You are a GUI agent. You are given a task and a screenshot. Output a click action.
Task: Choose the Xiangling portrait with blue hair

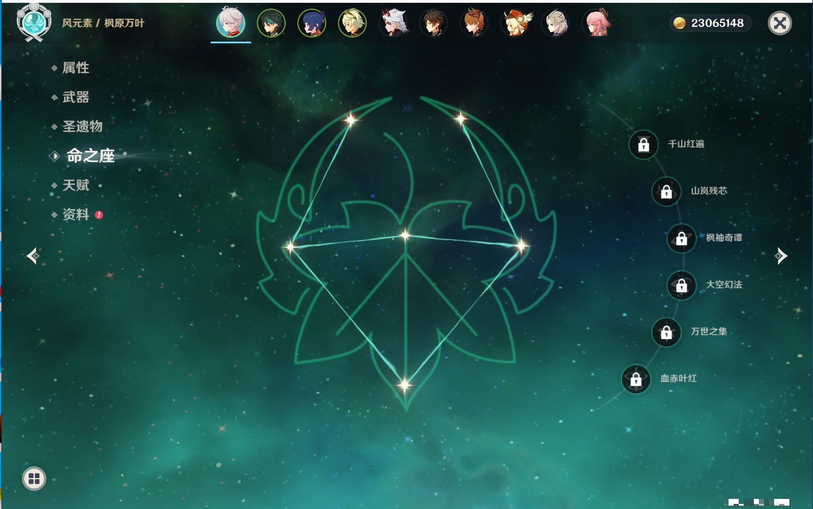pos(312,23)
